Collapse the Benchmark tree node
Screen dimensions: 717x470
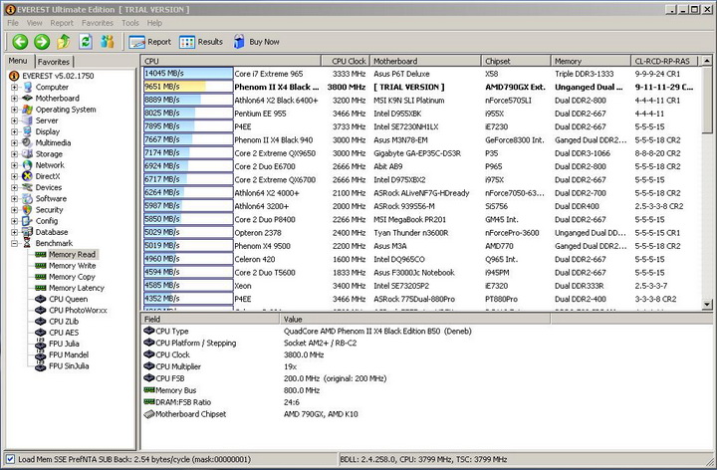(14, 243)
